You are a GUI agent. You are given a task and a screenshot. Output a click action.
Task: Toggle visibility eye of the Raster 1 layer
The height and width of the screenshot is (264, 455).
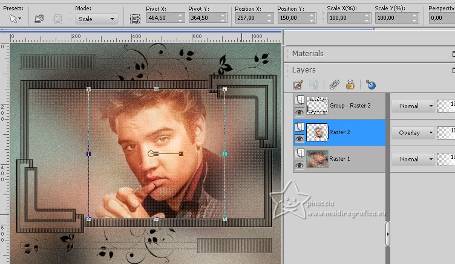pyautogui.click(x=299, y=165)
